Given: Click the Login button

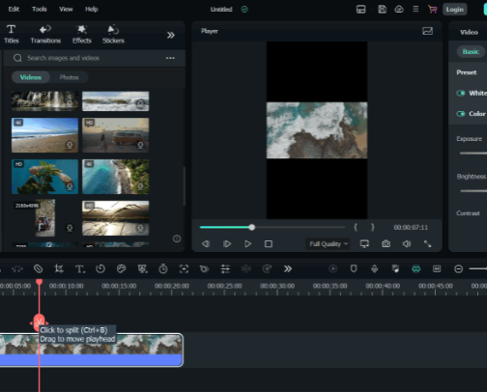Looking at the screenshot, I should pos(454,10).
